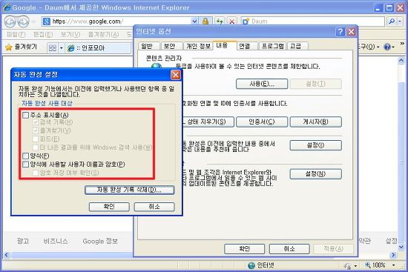Click the ? help button of 인터넷 옵션 dialog

(340, 32)
